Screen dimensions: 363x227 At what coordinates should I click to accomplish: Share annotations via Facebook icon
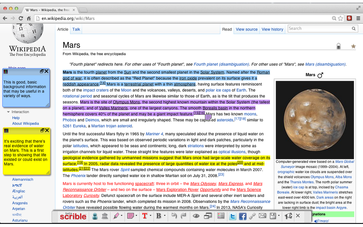click(242, 216)
